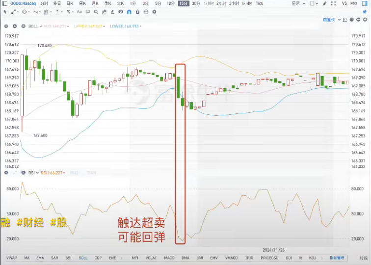Select the VOLAT sub indicator
Screen dimensions: 371x265
(151, 258)
